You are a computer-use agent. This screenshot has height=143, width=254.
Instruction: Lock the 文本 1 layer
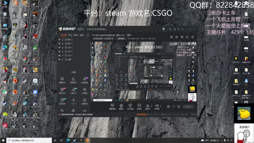coord(63,51)
